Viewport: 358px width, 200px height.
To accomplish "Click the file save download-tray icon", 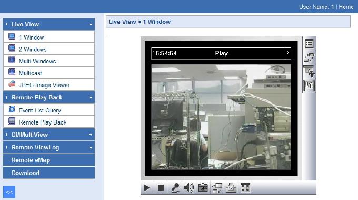I will click(x=231, y=188).
